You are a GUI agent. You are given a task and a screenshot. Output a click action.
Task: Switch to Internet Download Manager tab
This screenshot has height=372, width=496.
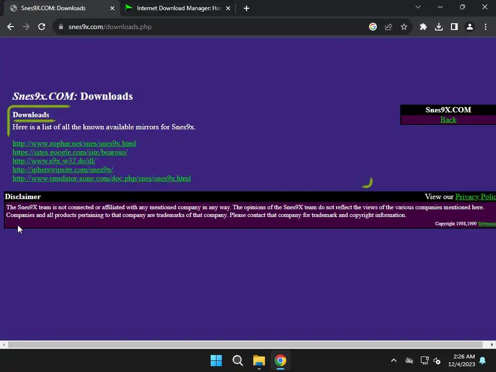point(178,8)
